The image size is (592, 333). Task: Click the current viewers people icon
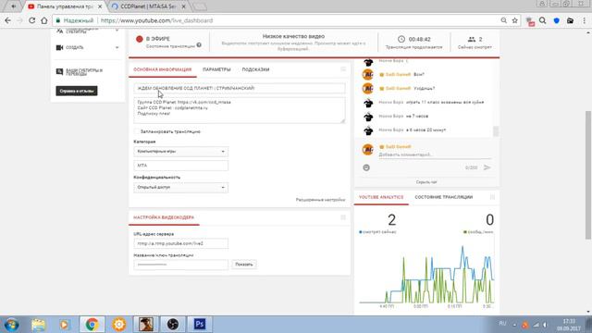472,39
